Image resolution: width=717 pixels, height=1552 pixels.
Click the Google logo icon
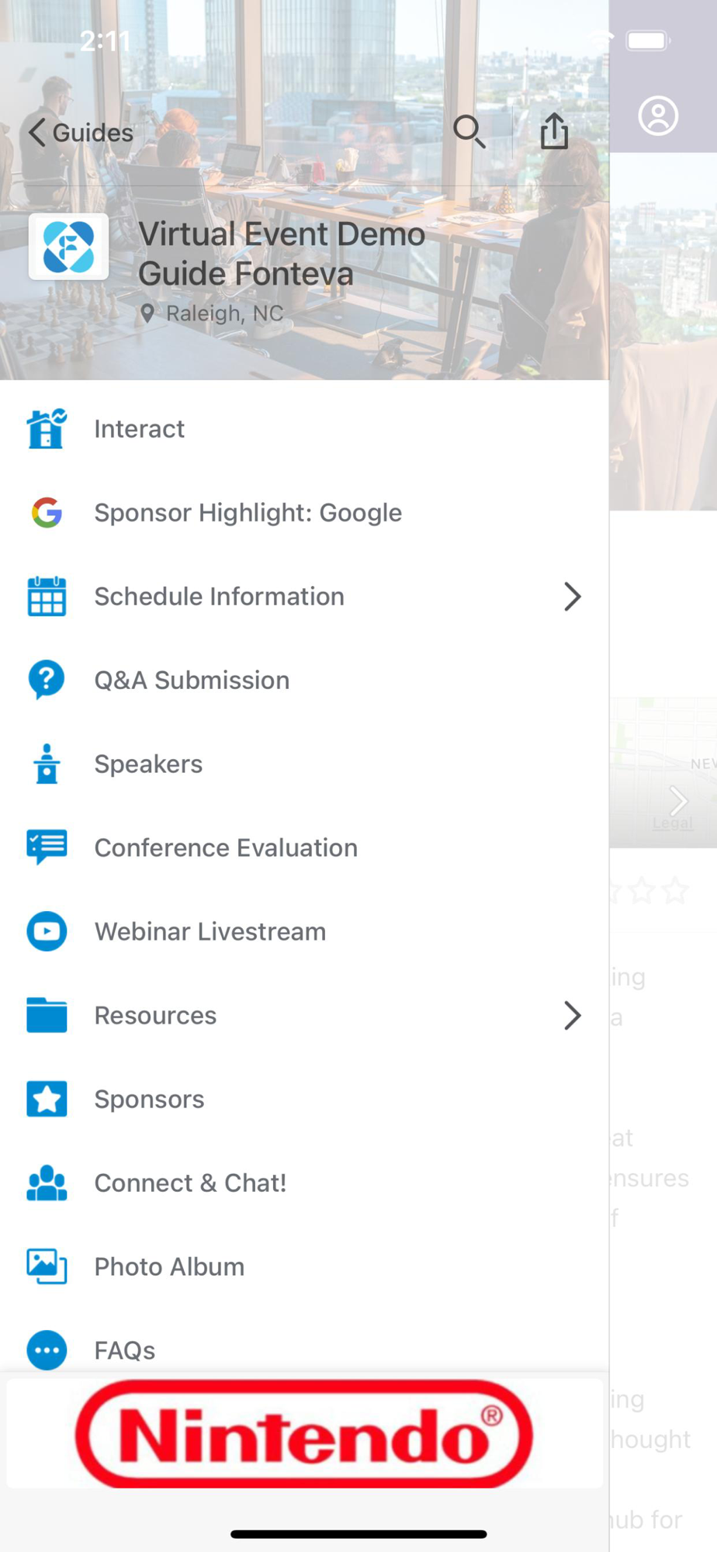click(47, 513)
